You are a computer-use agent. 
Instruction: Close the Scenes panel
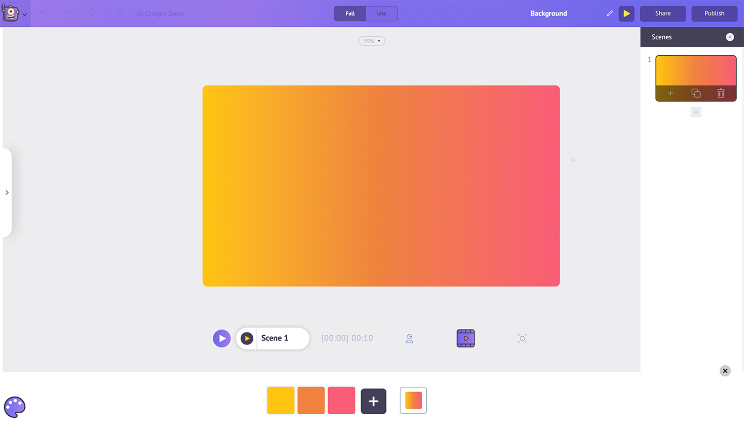point(730,37)
